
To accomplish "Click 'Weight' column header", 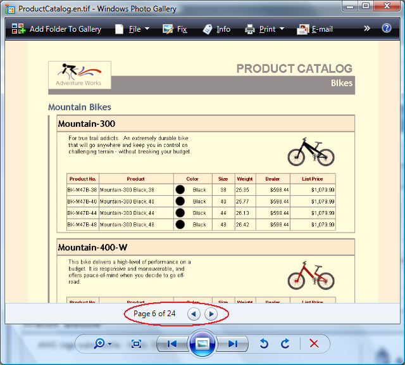I will 245,179.
